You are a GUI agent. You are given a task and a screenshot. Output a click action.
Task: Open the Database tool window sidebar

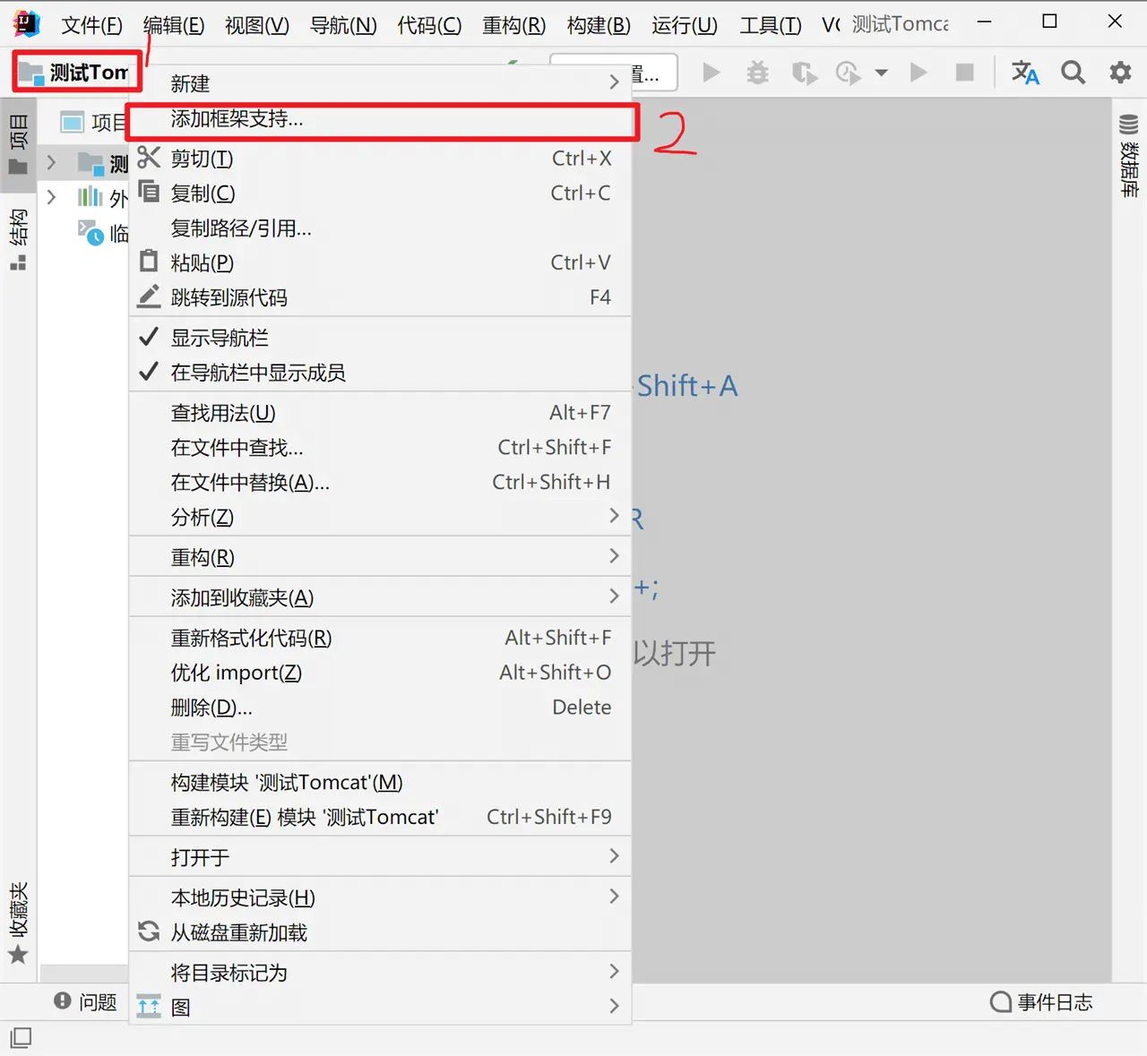pos(1129,157)
